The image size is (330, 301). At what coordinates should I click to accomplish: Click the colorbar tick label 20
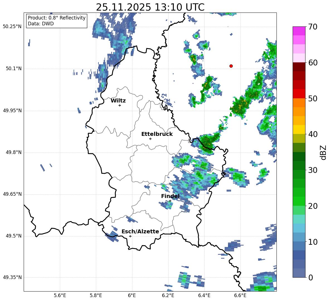click(313, 206)
